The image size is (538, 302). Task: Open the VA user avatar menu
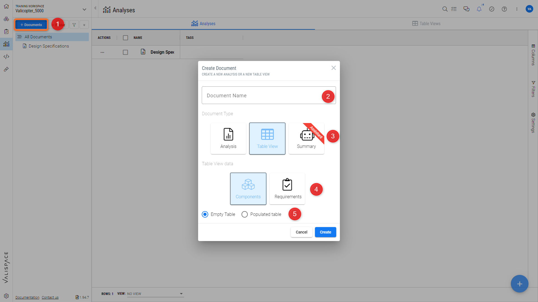529,9
